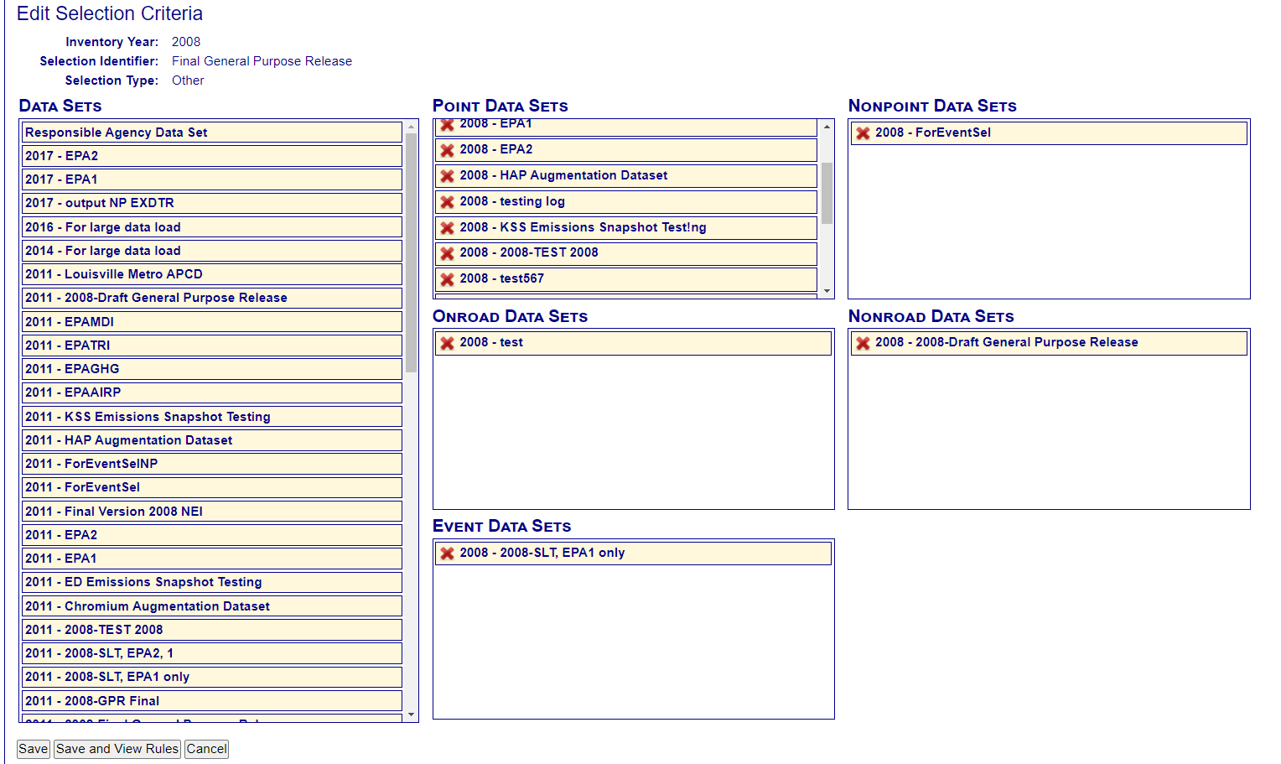Click 2008 - test onroad entry text

(491, 342)
